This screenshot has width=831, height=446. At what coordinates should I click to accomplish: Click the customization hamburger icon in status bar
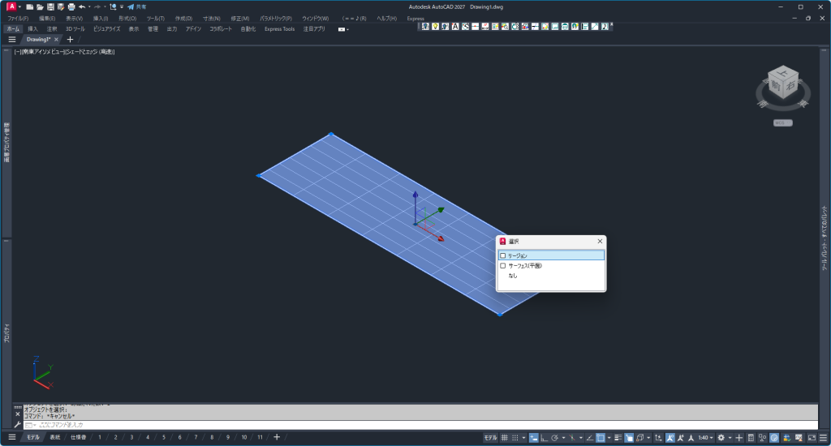click(x=823, y=438)
